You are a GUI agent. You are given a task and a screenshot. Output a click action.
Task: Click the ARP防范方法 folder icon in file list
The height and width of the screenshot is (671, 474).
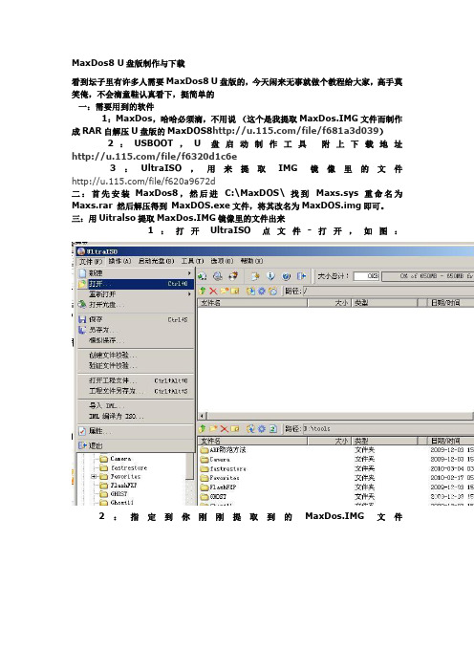point(205,450)
